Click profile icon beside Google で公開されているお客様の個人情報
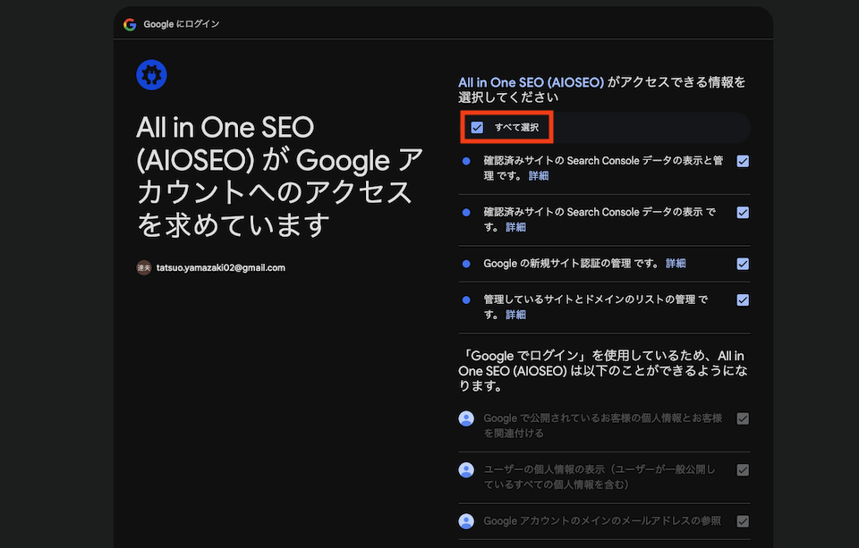859x548 pixels. point(466,418)
